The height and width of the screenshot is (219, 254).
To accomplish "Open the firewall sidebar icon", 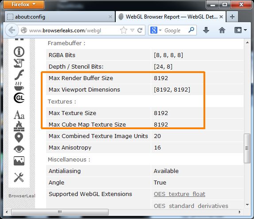I will click(x=19, y=126).
